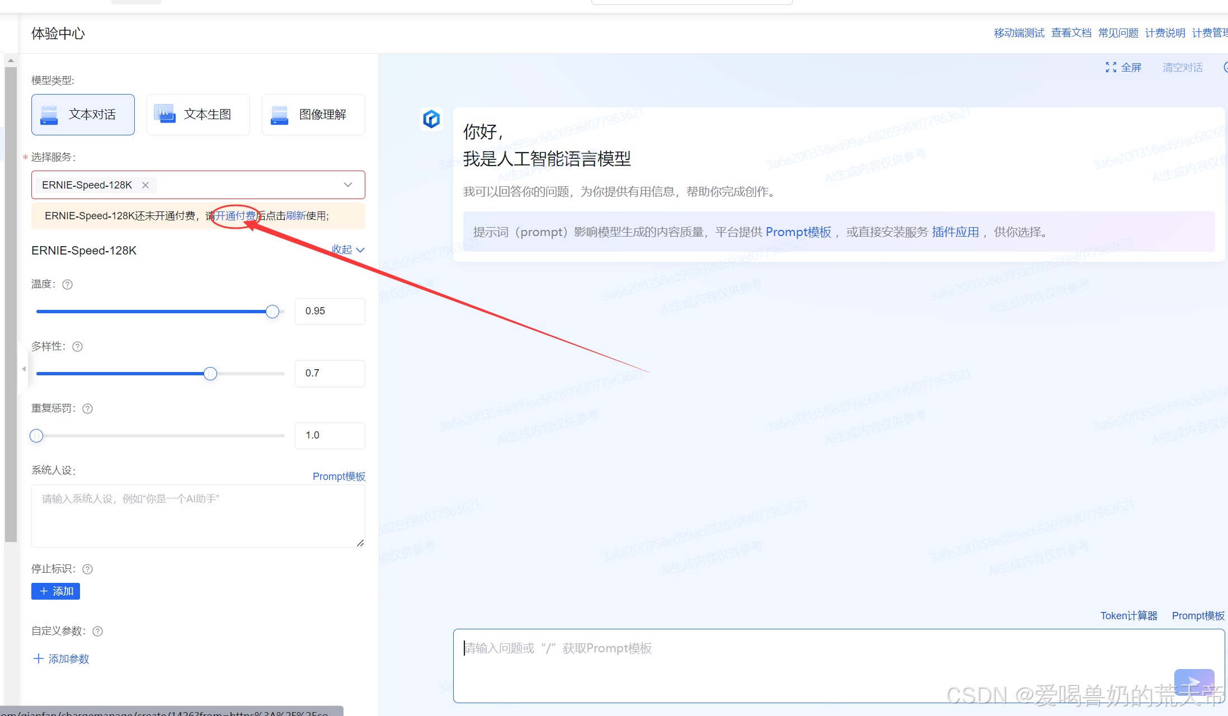This screenshot has width=1228, height=716.
Task: Show help for 自定义参数
Action: pyautogui.click(x=97, y=632)
